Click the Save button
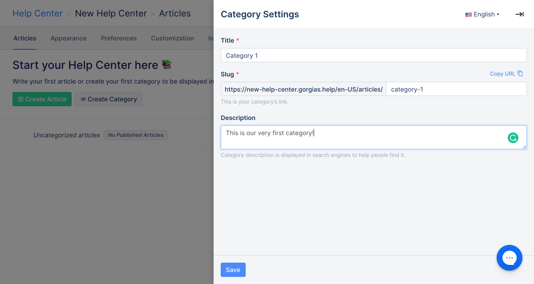 [x=233, y=270]
